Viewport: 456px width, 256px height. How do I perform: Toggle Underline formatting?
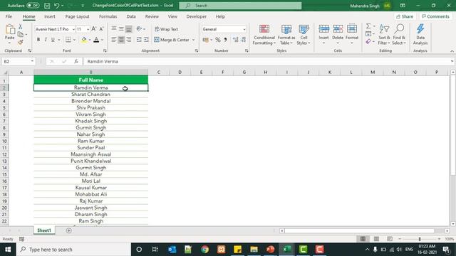pos(53,40)
